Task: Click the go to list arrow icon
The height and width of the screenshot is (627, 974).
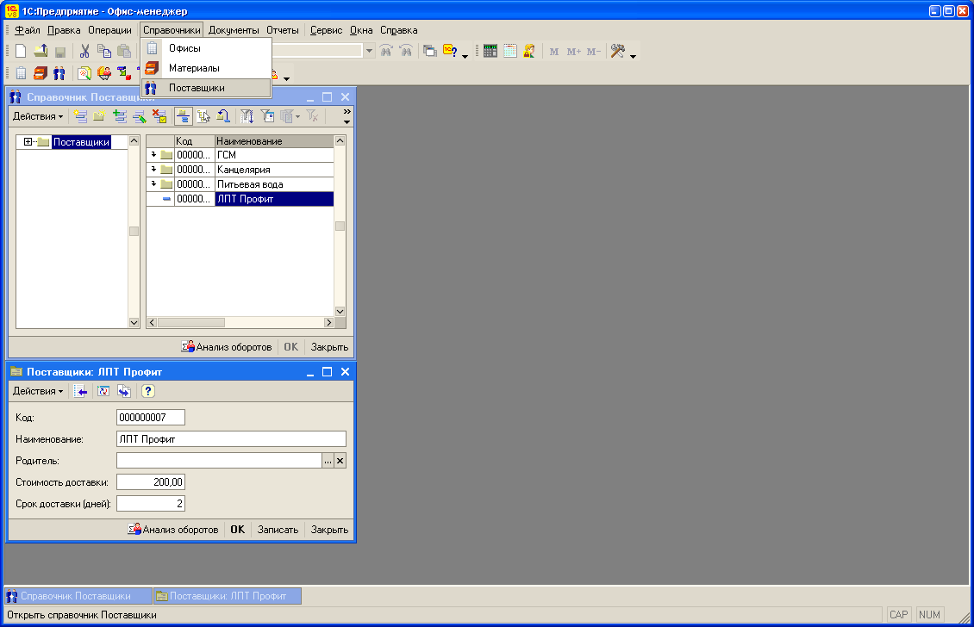Action: 80,391
